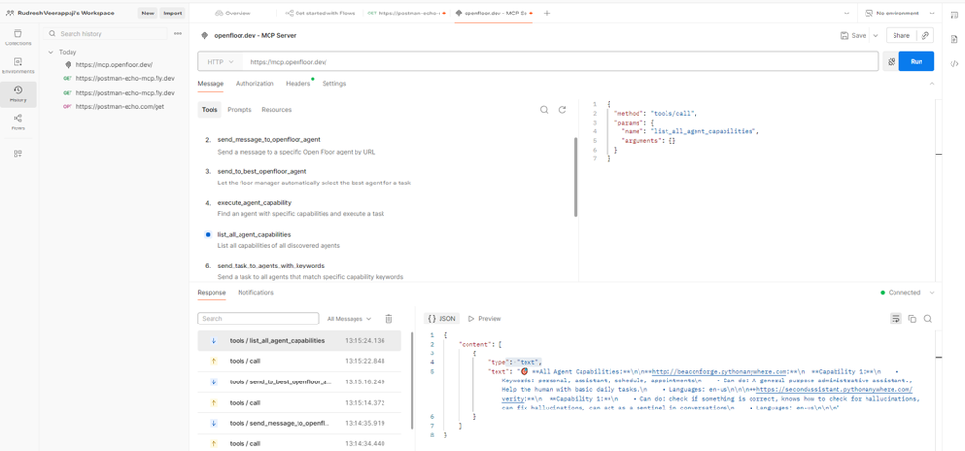Select the list_all_agent_capabilities tool radio button

coord(208,234)
